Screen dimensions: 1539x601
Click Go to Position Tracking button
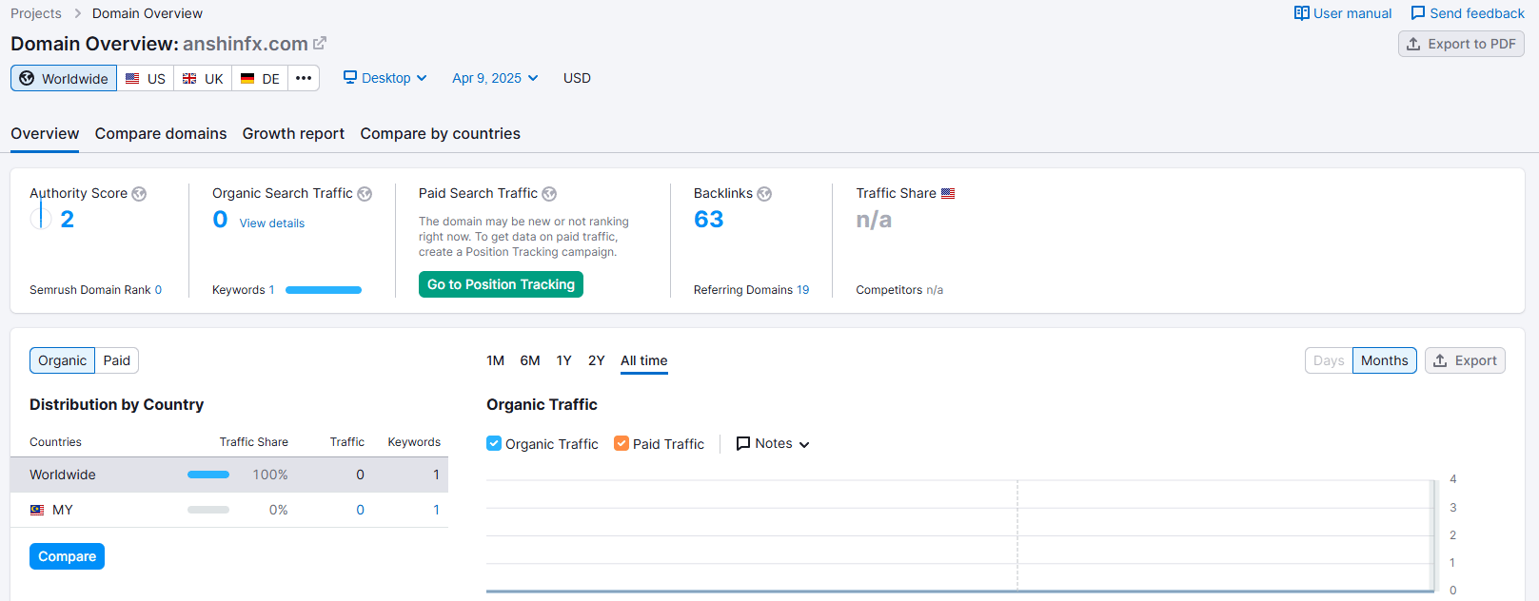point(501,284)
